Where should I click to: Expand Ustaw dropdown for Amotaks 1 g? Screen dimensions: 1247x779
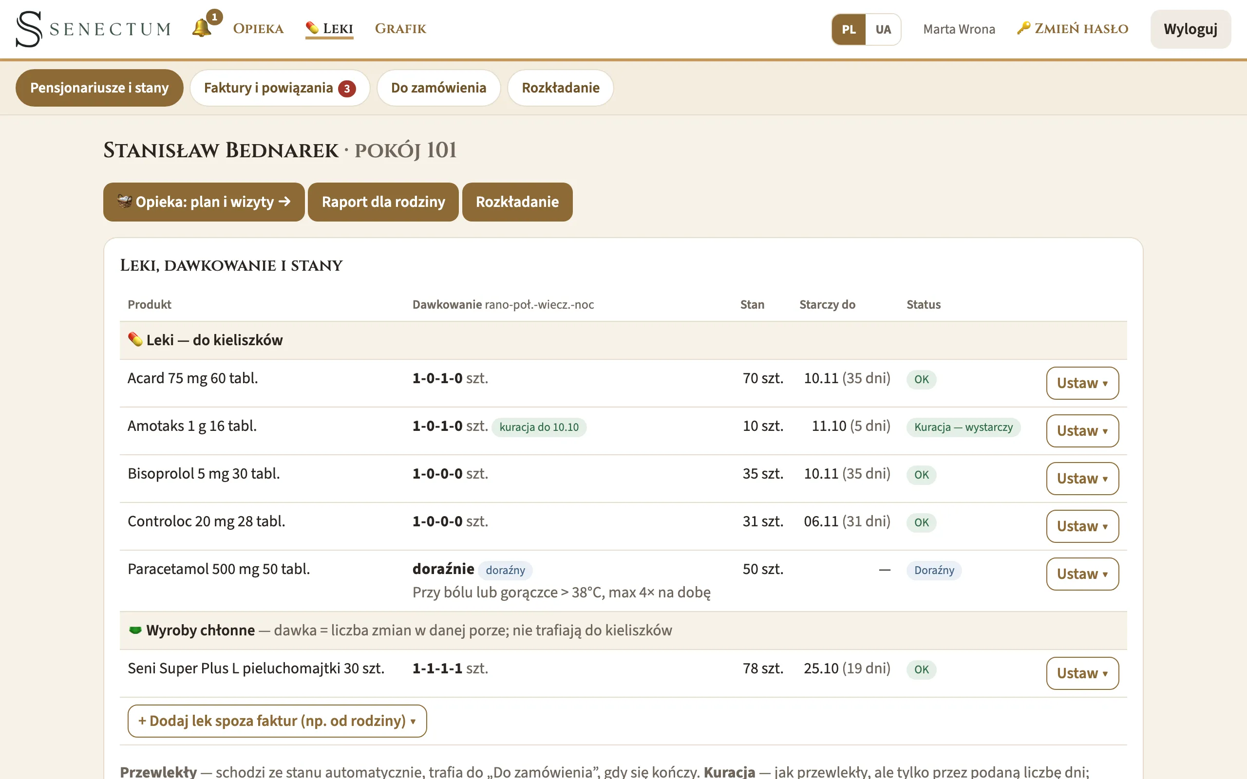tap(1082, 431)
